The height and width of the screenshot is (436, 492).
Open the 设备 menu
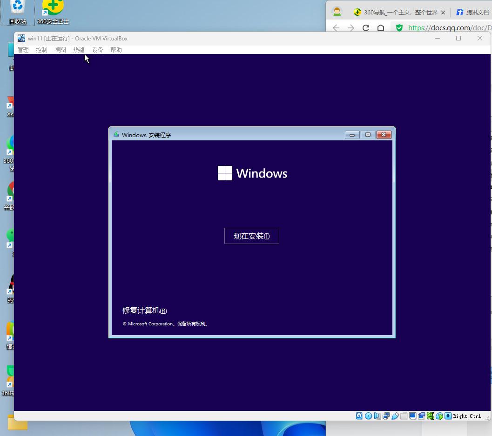(97, 50)
